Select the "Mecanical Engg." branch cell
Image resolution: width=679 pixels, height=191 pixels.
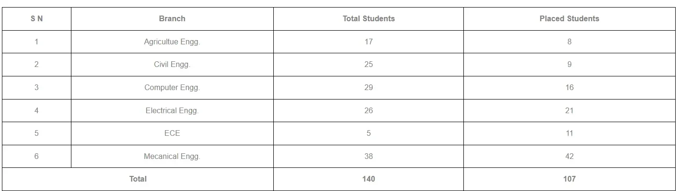coord(172,157)
